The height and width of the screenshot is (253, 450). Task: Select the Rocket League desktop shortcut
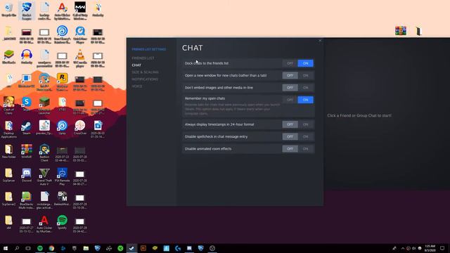click(x=27, y=11)
